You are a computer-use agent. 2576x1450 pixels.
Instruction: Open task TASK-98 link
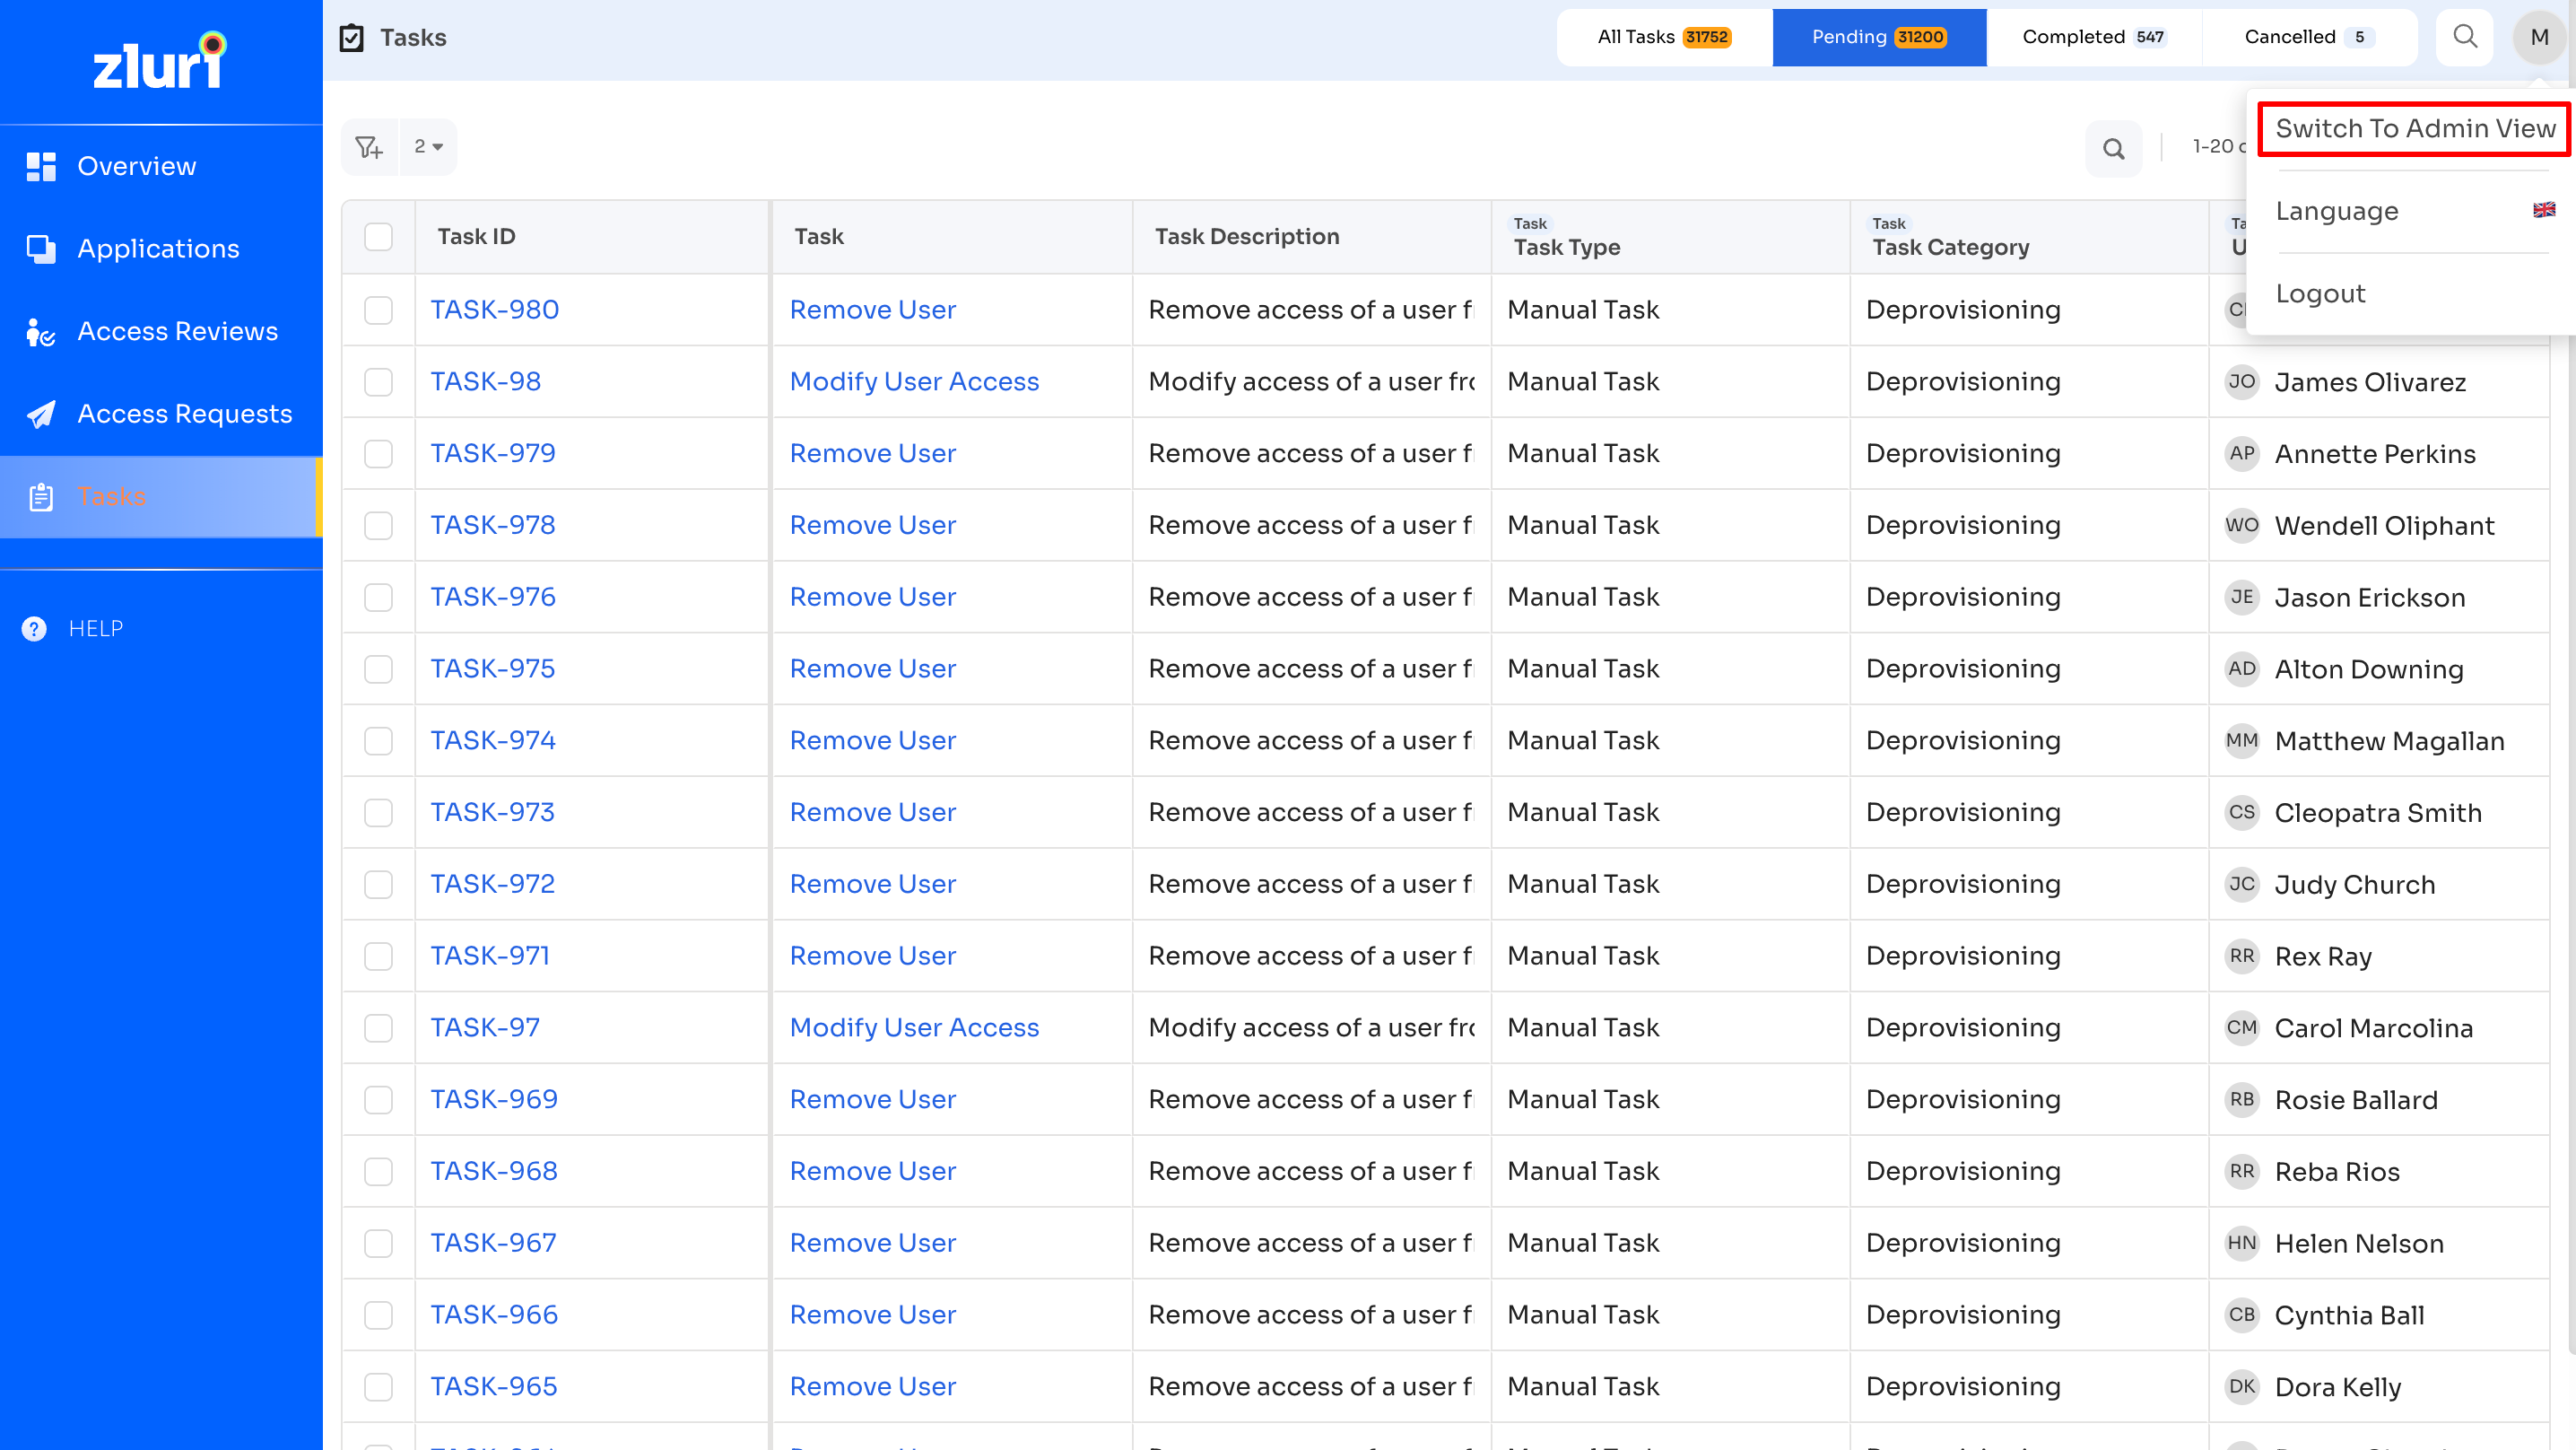click(485, 381)
